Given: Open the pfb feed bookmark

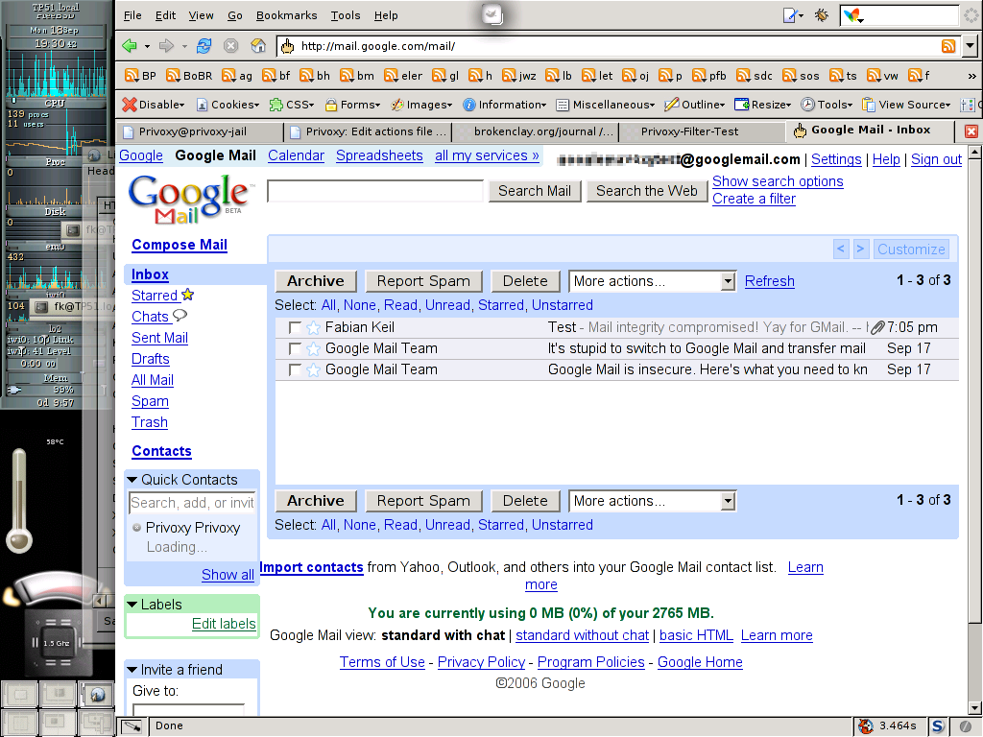Looking at the screenshot, I should pos(709,76).
